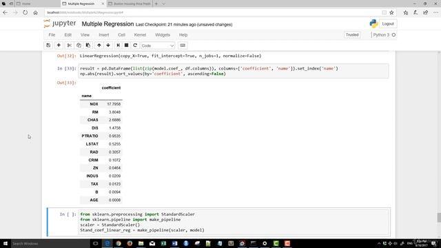Screen dimensions: 441x248
Task: Click the Search Windows box
Action: coord(50,243)
